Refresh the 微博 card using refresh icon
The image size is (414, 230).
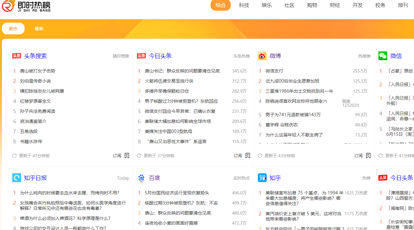click(260, 156)
